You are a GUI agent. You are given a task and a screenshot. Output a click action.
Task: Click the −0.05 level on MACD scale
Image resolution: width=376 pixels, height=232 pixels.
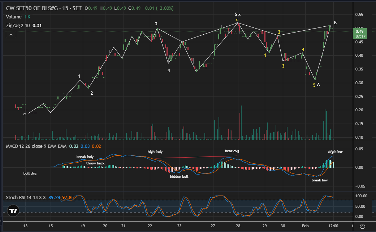pyautogui.click(x=360, y=186)
